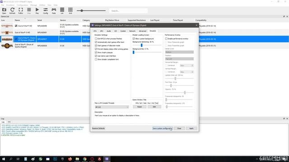Open the Emulation menu
Image resolution: width=289 pixels, height=162 pixels.
[10, 5]
